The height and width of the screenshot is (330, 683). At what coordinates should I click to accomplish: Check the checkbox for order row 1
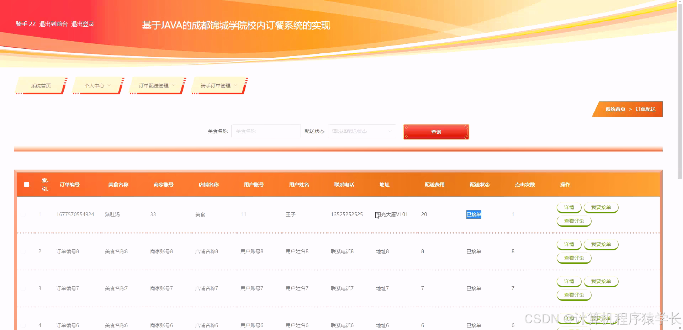click(x=24, y=214)
